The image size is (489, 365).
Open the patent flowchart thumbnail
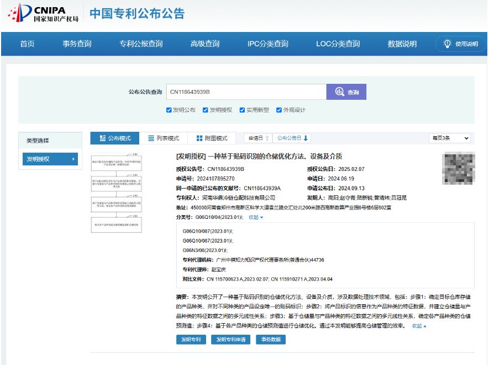(117, 193)
